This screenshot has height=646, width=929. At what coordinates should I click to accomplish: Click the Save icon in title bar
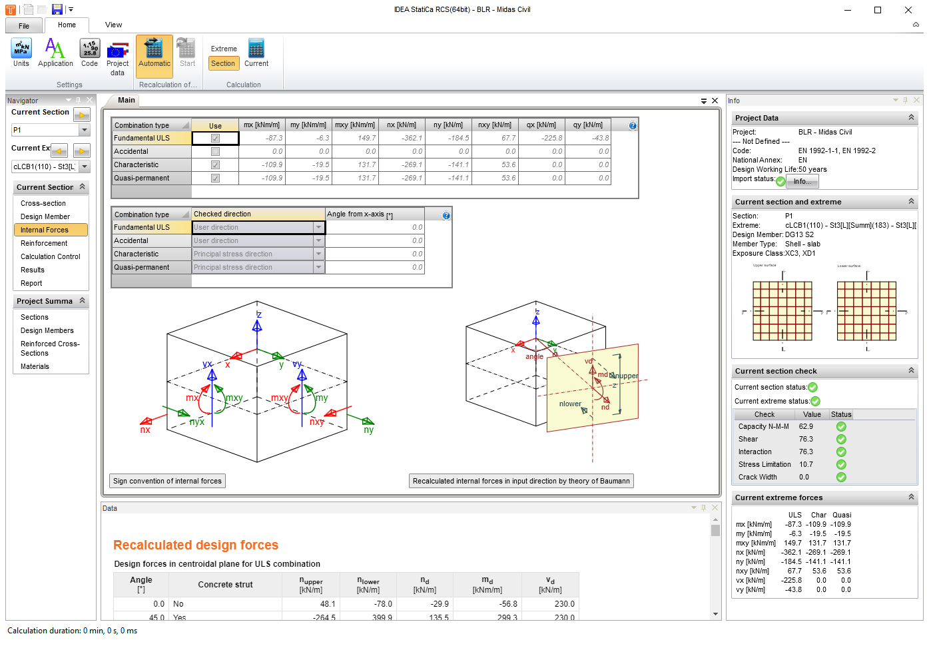click(x=57, y=9)
